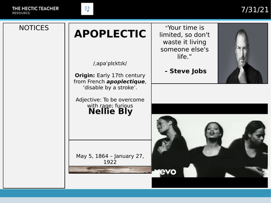The width and height of the screenshot is (271, 203).
Task: Select the May 5, 1864 date line
Action: point(110,159)
